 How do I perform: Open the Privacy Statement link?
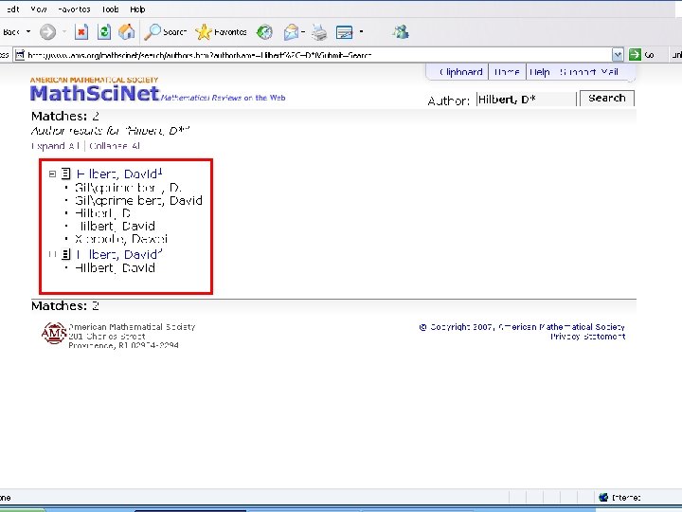click(x=587, y=337)
